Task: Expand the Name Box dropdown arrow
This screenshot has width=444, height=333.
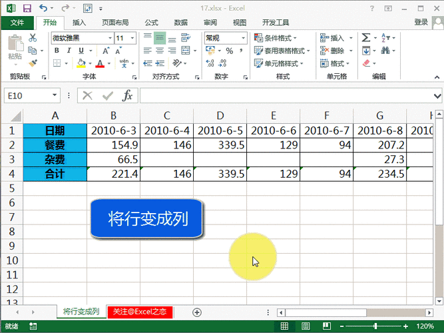Action: coord(55,95)
